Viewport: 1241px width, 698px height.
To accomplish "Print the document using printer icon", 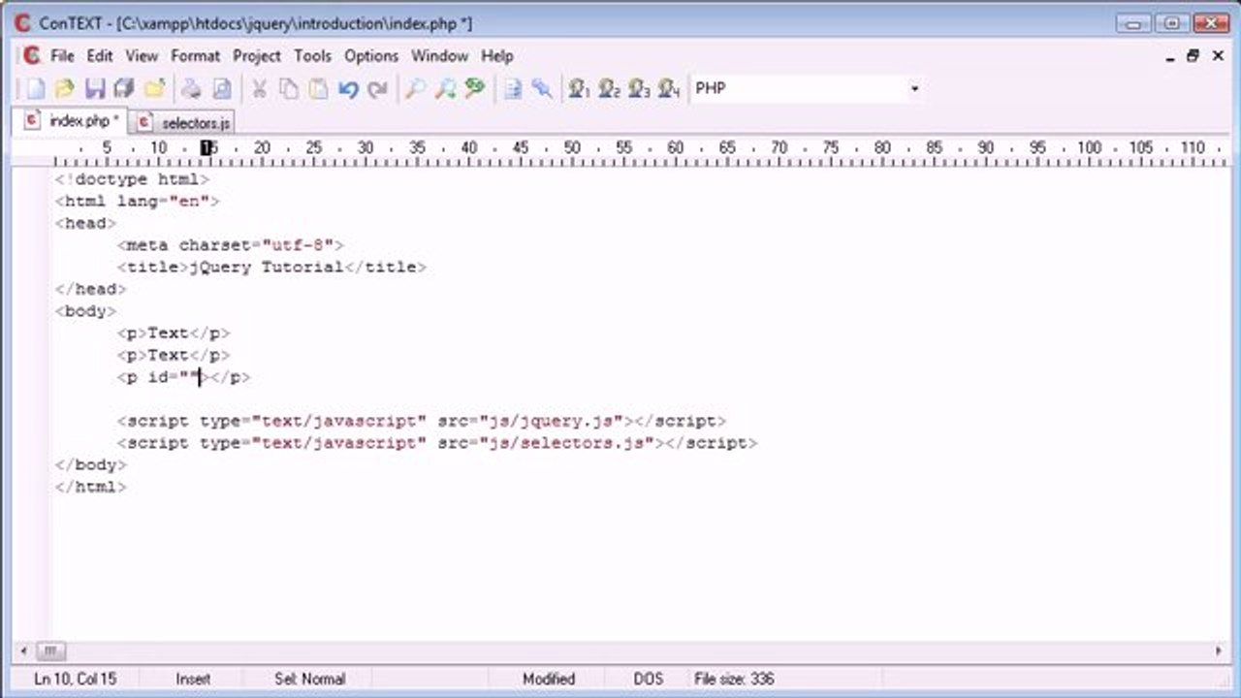I will coord(192,89).
